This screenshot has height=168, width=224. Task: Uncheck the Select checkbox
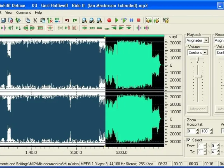[x=188, y=140]
